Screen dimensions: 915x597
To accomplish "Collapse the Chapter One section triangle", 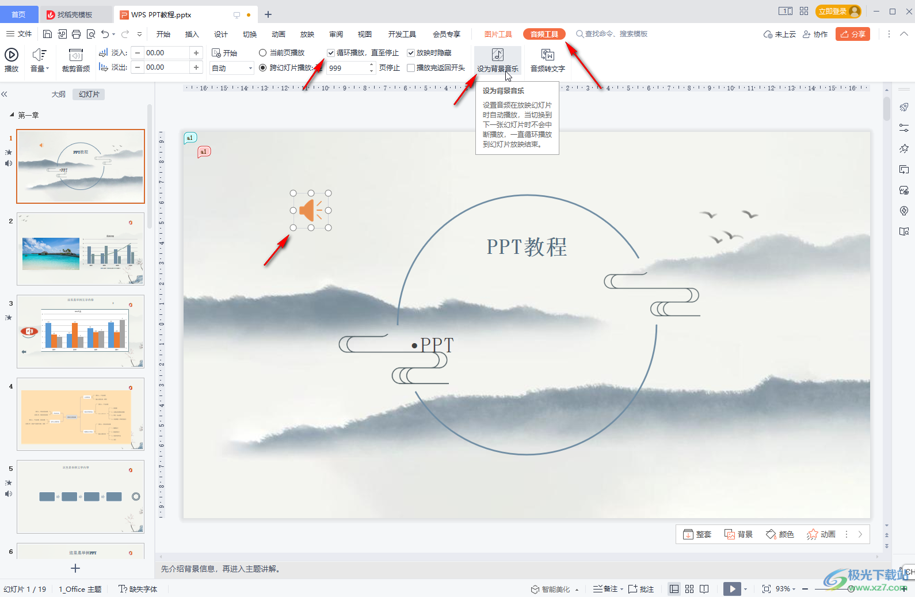I will coord(12,115).
